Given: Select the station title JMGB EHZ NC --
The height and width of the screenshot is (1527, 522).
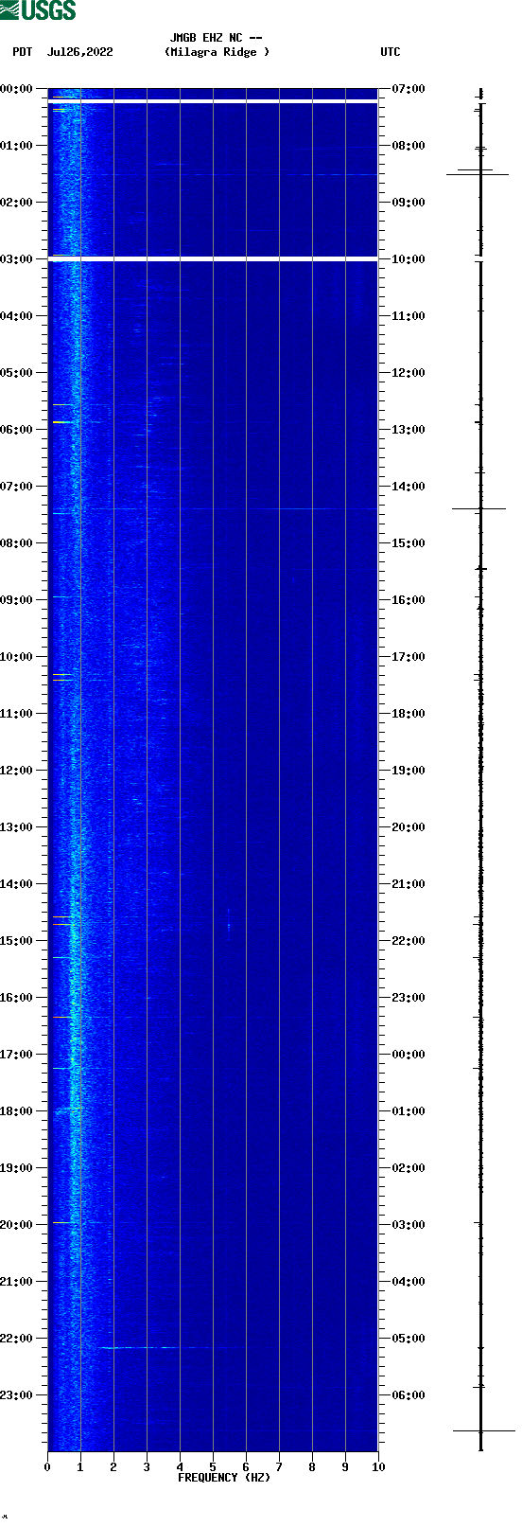Looking at the screenshot, I should pos(217,38).
